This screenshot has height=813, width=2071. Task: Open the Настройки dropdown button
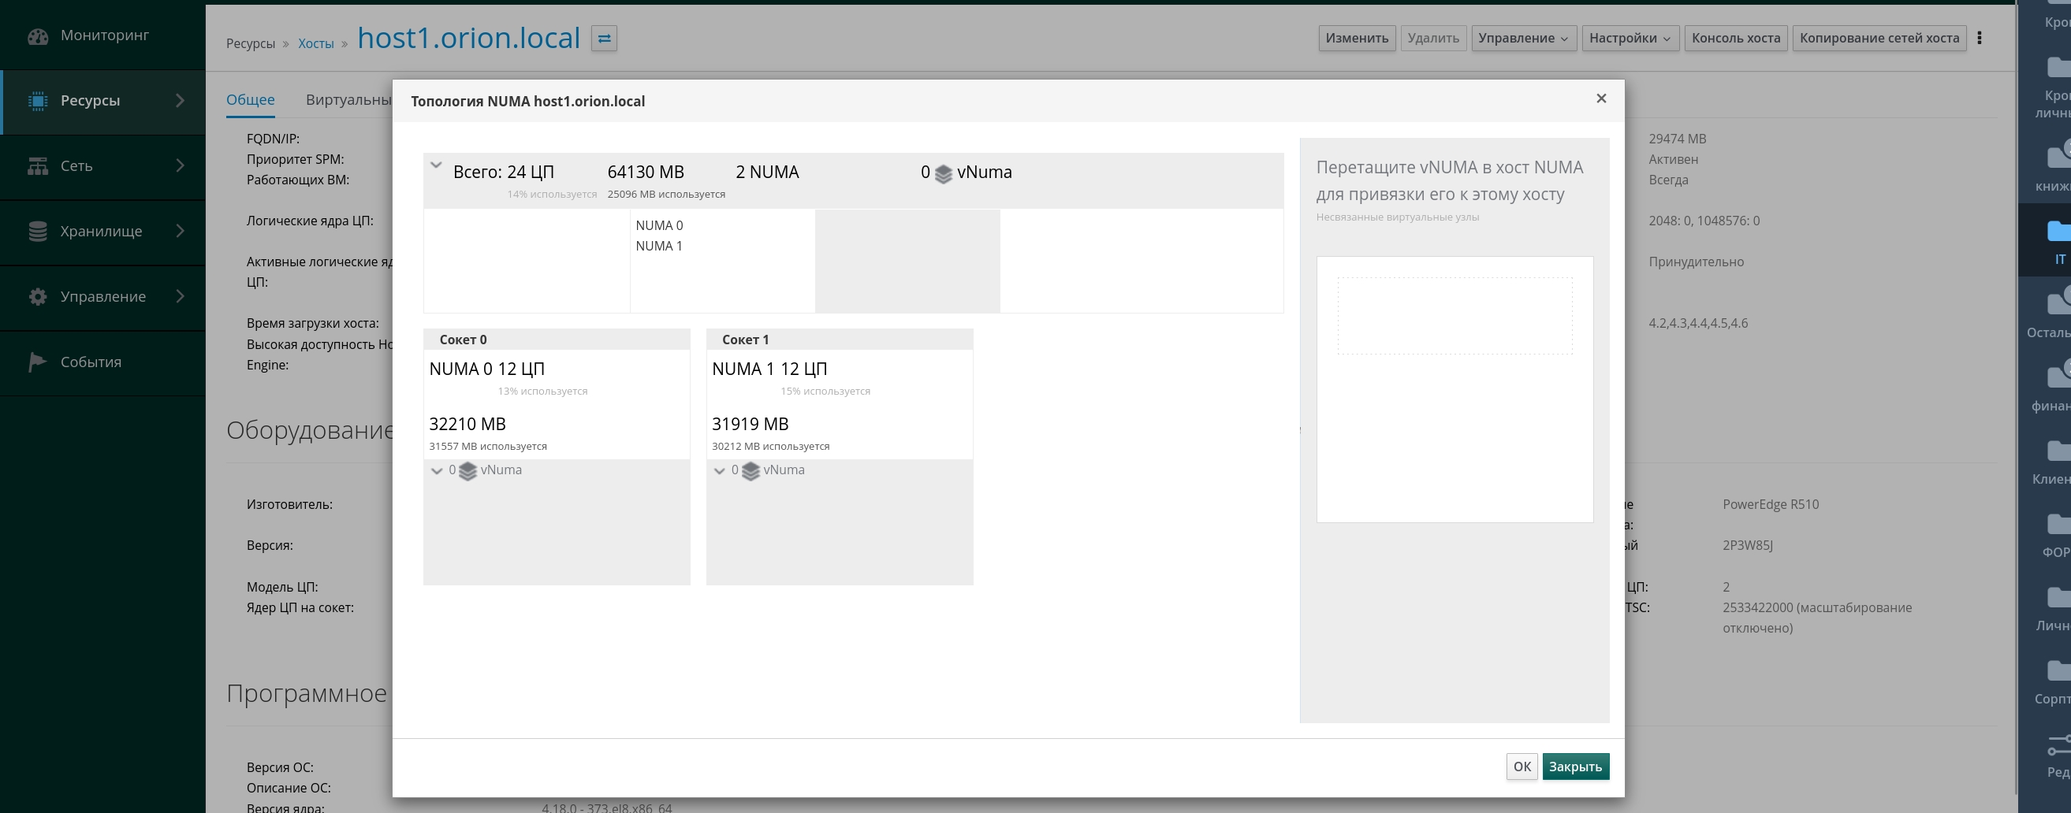(1630, 38)
